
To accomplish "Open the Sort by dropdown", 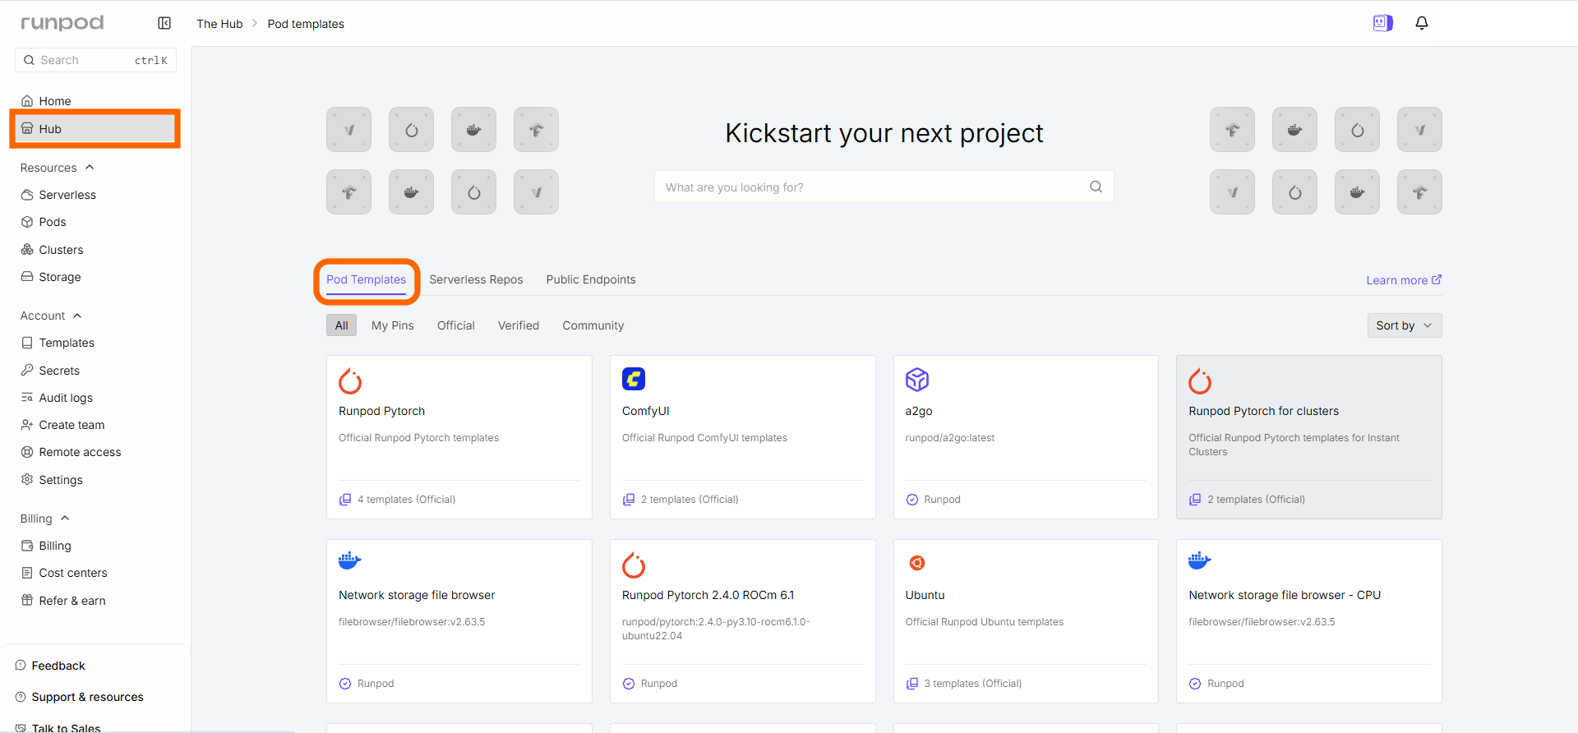I will (1405, 325).
